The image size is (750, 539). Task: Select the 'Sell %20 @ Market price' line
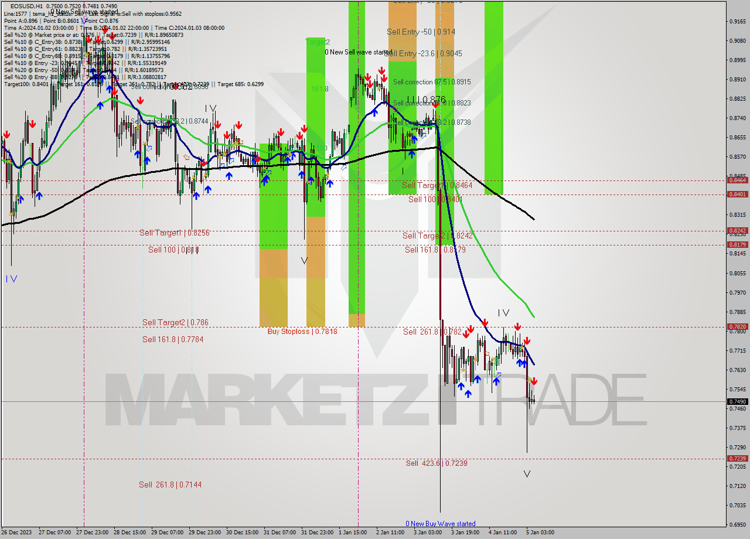(94, 35)
